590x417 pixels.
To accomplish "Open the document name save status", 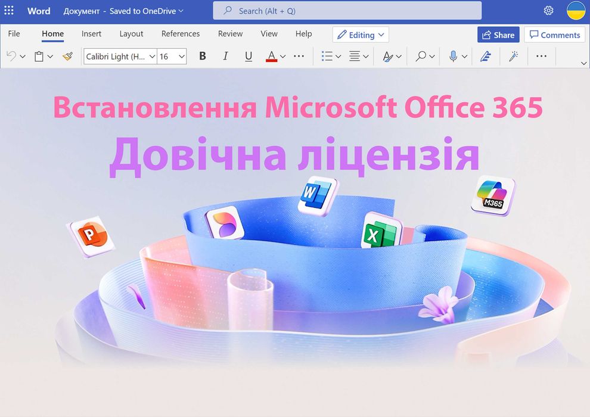I will [123, 11].
